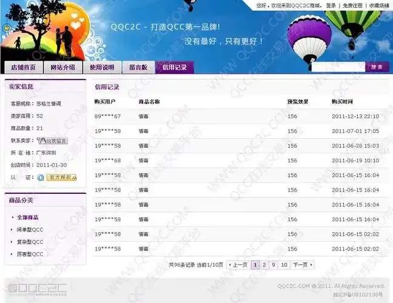Go to page 2 of records
The image size is (393, 303).
pyautogui.click(x=264, y=265)
